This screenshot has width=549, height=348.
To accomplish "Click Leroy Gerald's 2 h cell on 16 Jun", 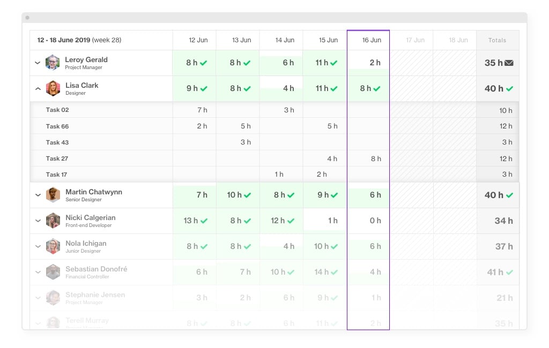I will click(375, 63).
